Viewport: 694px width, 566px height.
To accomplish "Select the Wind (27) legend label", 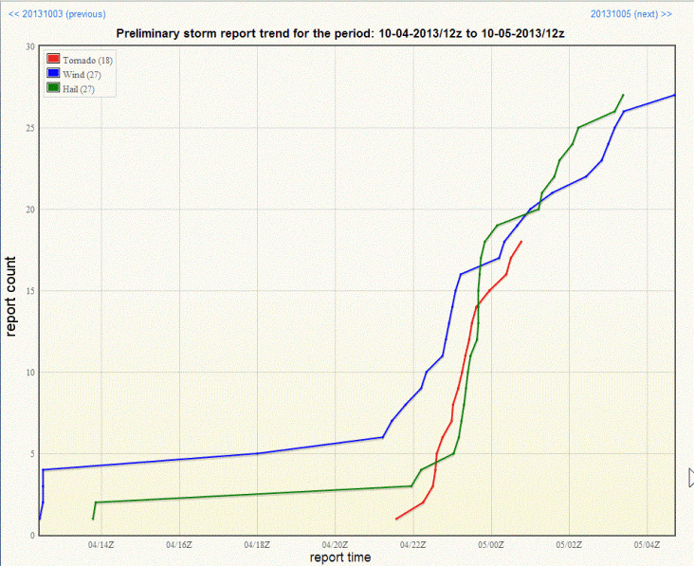I will click(x=82, y=74).
